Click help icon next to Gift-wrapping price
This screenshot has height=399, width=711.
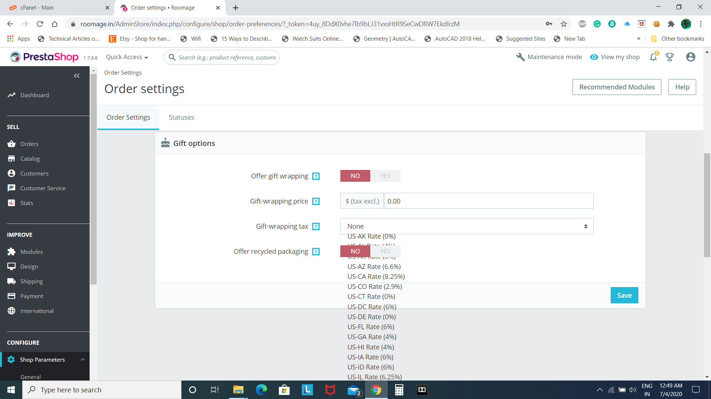pyautogui.click(x=316, y=201)
